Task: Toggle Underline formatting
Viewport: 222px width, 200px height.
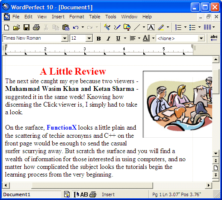Action: pos(118,38)
